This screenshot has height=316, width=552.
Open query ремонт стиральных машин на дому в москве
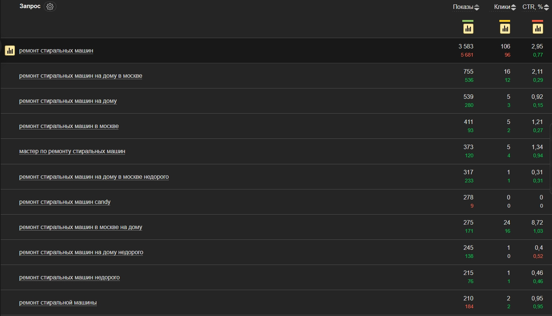[x=80, y=76]
